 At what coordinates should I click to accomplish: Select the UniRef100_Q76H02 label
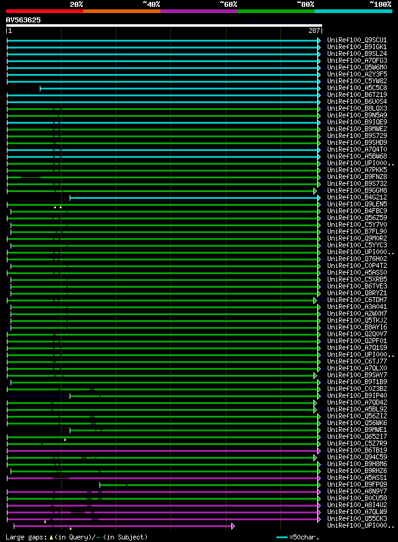[357, 259]
